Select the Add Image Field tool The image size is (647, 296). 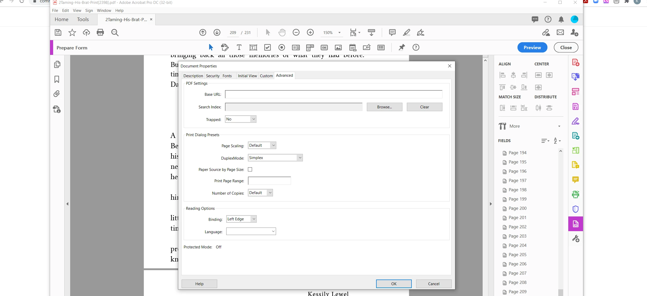click(338, 47)
